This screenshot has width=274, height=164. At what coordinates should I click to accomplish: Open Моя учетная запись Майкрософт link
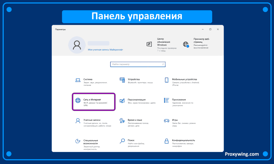pos(105,50)
